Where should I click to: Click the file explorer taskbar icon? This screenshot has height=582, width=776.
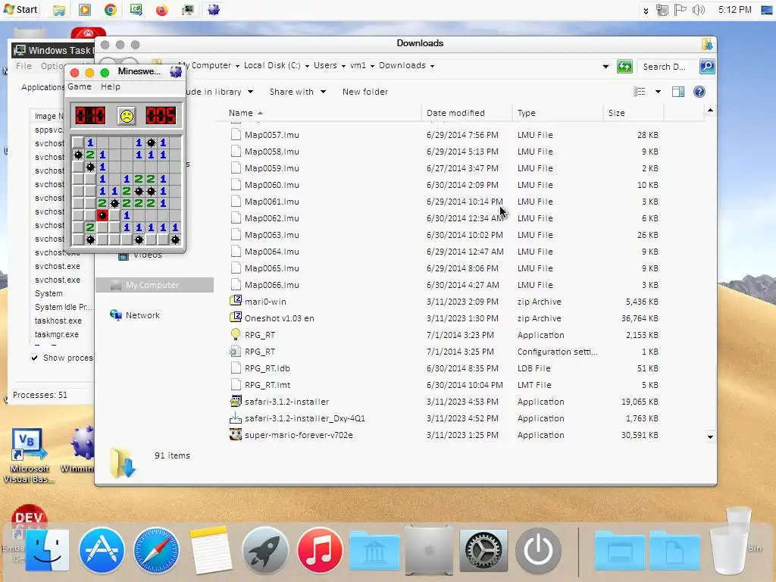[59, 10]
